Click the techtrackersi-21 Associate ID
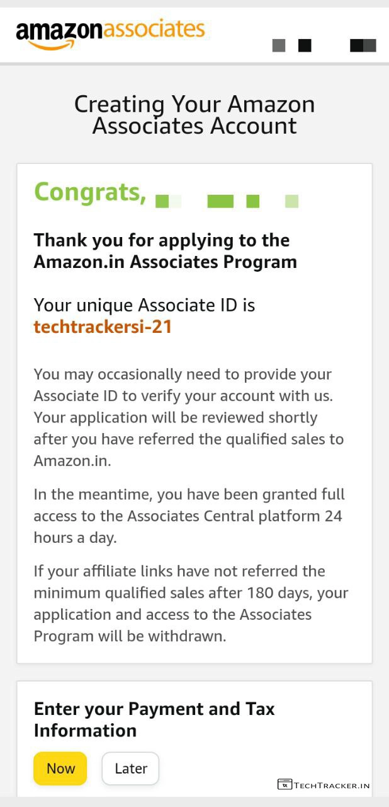Screen dimensions: 389x807 point(103,327)
